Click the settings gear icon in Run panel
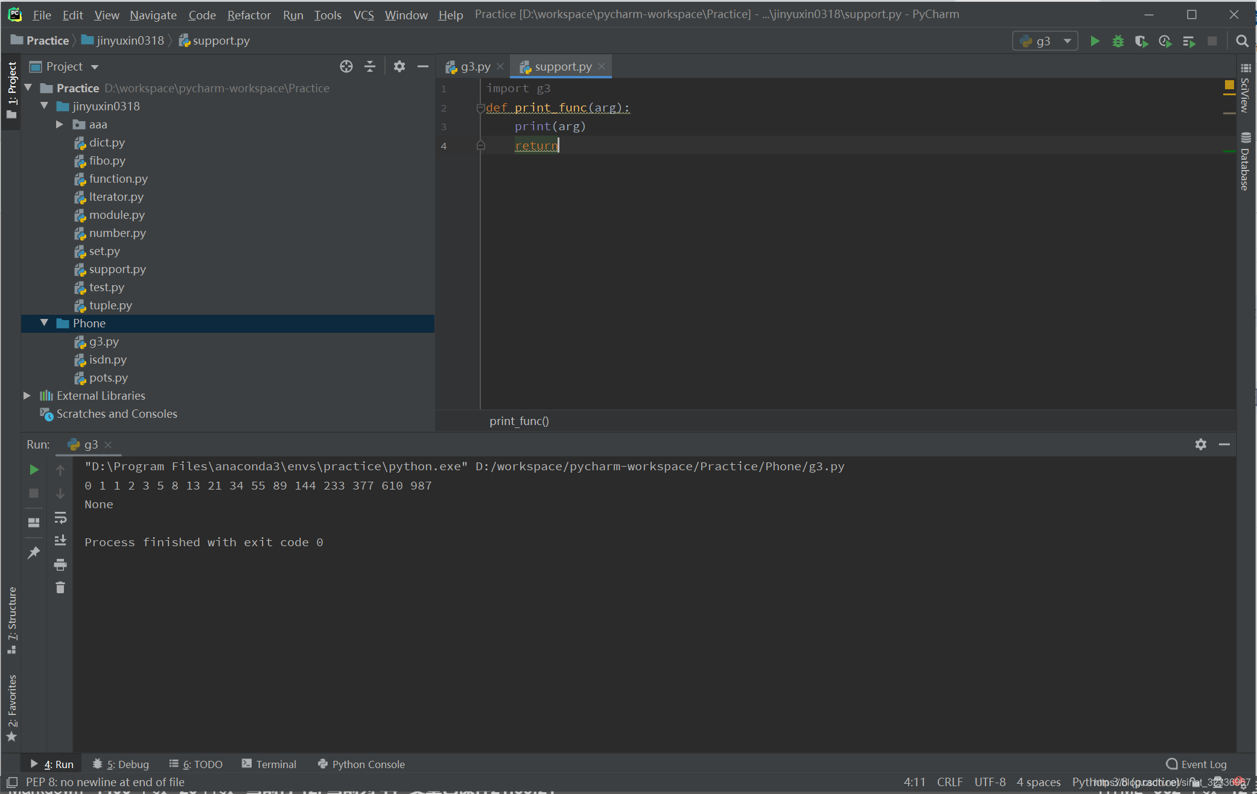This screenshot has height=794, width=1257. 1201,444
